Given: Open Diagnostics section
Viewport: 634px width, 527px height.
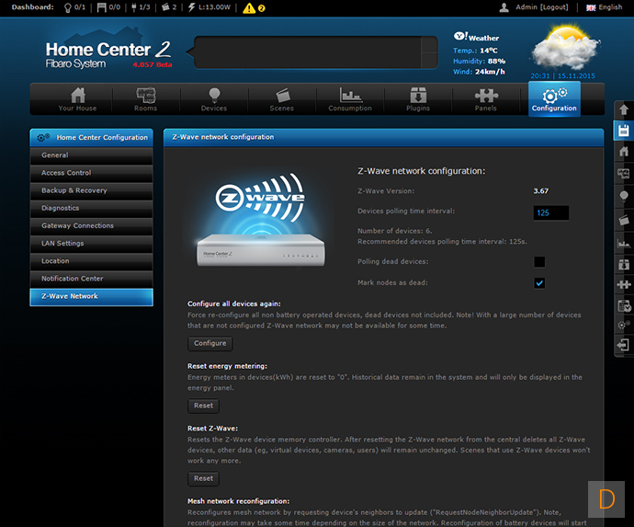Looking at the screenshot, I should [x=91, y=208].
